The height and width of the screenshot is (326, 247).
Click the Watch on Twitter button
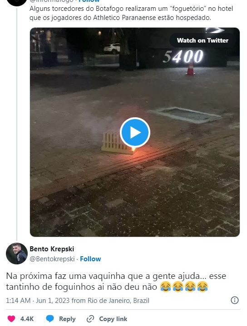pyautogui.click(x=203, y=40)
